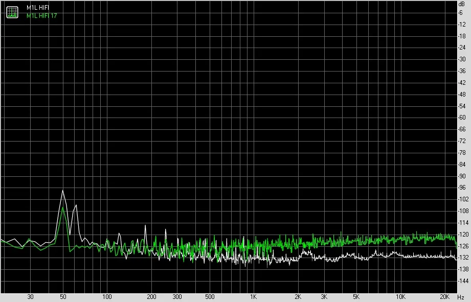Click the '30' frequency axis label
The height and width of the screenshot is (302, 471).
click(30, 297)
